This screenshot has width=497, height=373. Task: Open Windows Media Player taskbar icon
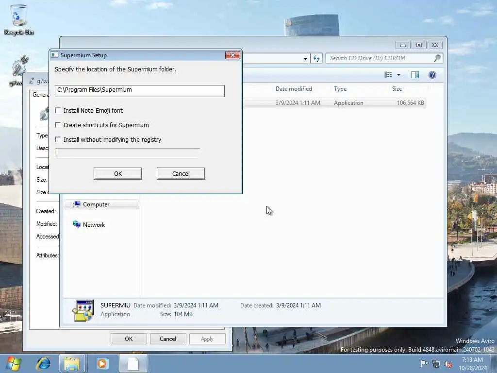(x=102, y=363)
